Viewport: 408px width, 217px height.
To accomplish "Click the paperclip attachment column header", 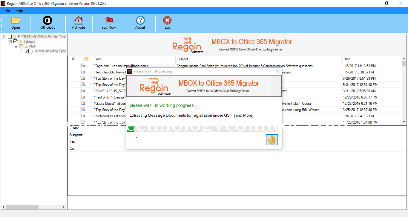I will pyautogui.click(x=73, y=59).
